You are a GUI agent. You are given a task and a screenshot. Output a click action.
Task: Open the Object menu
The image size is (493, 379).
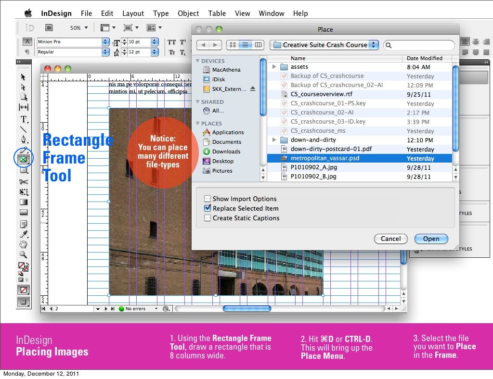click(x=188, y=13)
